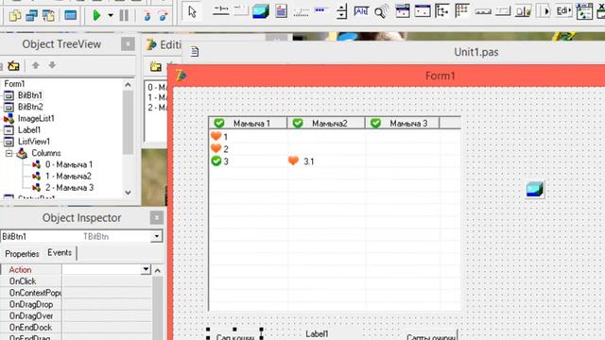Pick the DateTimePicker component in palette
The width and height of the screenshot is (605, 340).
403,11
